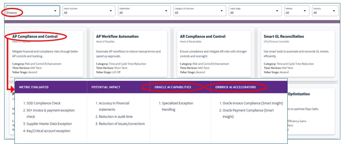Select the Smart GL Reconciliation card

298,54
